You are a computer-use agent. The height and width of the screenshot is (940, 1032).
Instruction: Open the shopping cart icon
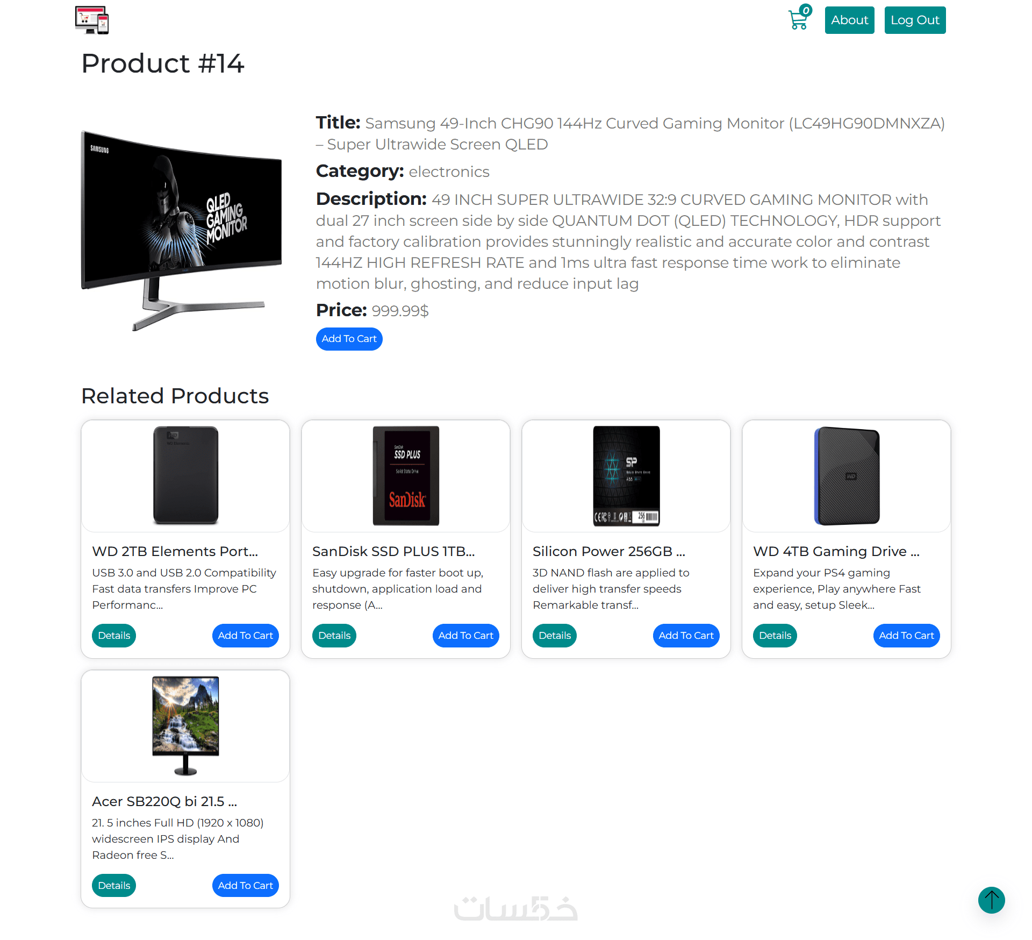(x=799, y=20)
